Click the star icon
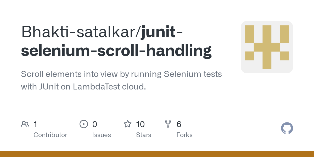Viewport: 314px width, 157px height. (x=128, y=124)
